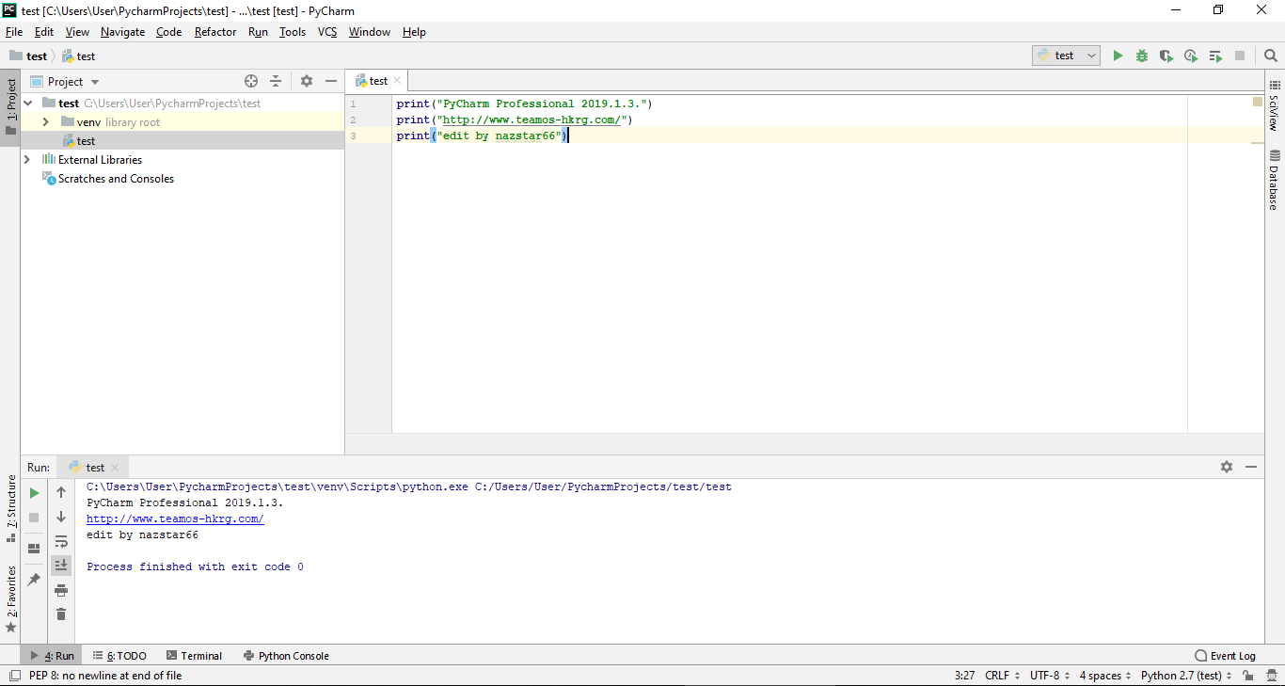Expand External Libraries node
The image size is (1285, 686).
pyautogui.click(x=27, y=160)
